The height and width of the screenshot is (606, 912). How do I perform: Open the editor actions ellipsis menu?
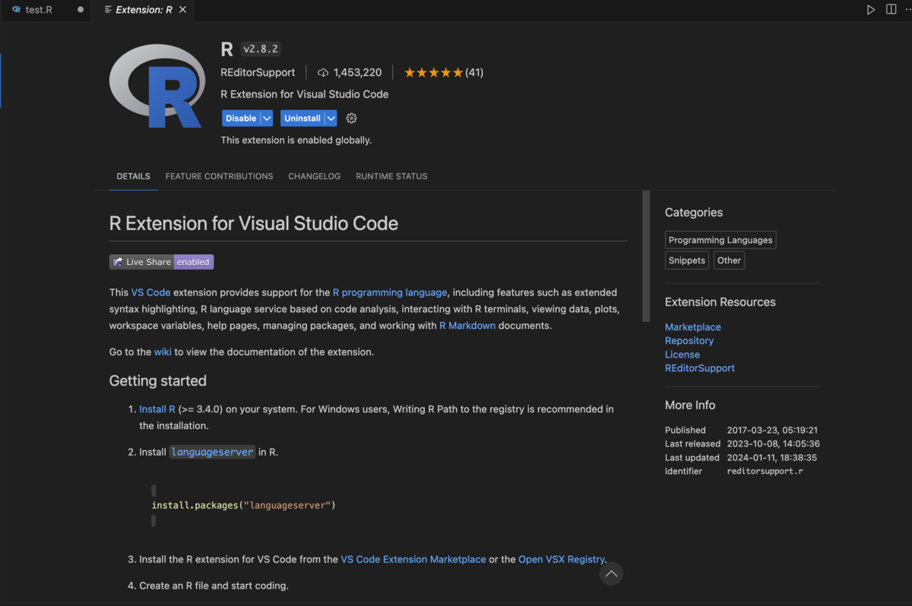(909, 9)
